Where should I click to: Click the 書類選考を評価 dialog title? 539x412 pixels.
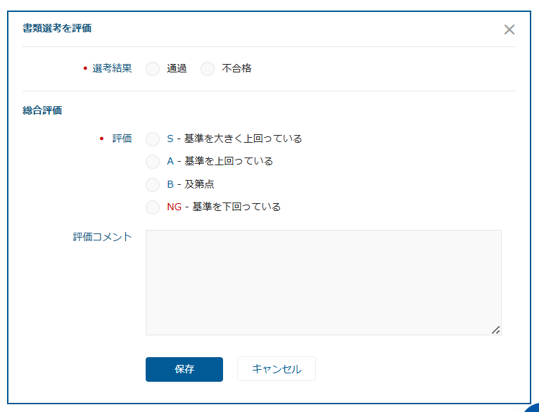pos(57,29)
